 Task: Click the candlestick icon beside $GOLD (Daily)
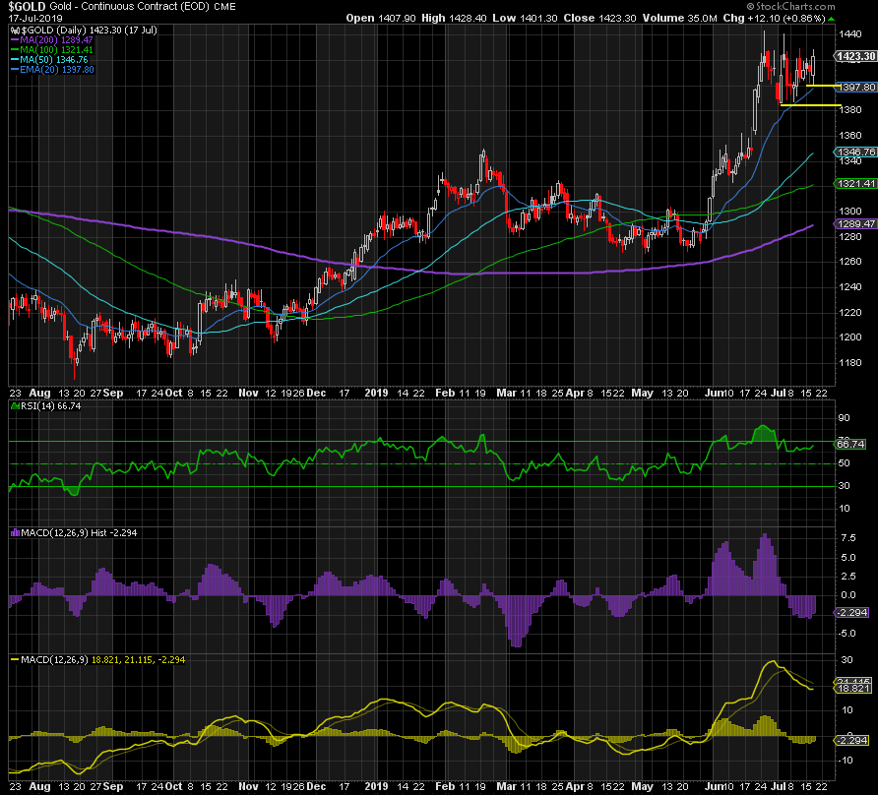point(12,30)
